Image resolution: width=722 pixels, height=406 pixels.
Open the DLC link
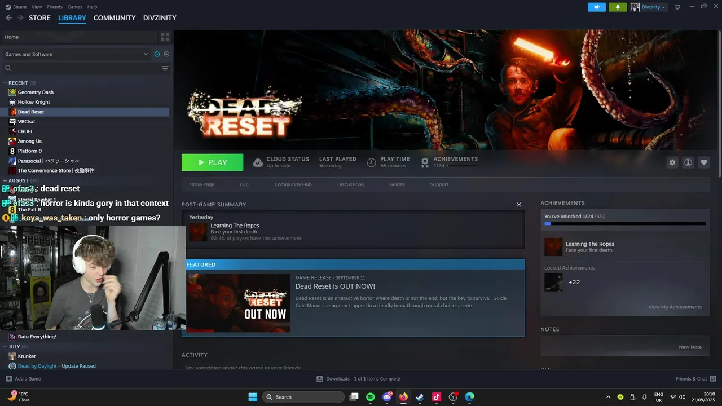click(x=244, y=184)
